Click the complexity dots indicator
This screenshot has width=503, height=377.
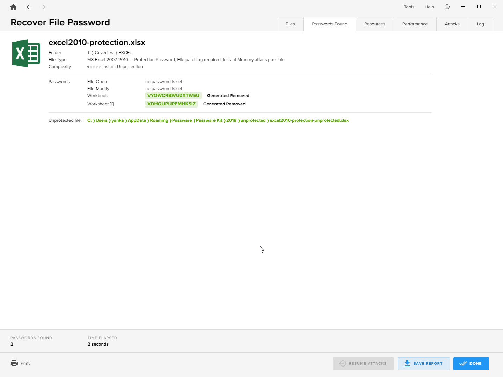(94, 67)
